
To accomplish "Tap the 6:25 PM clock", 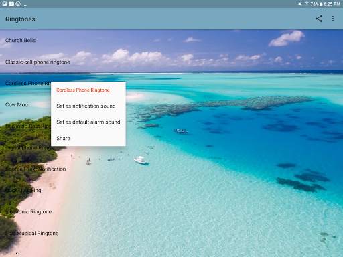I will (x=332, y=4).
